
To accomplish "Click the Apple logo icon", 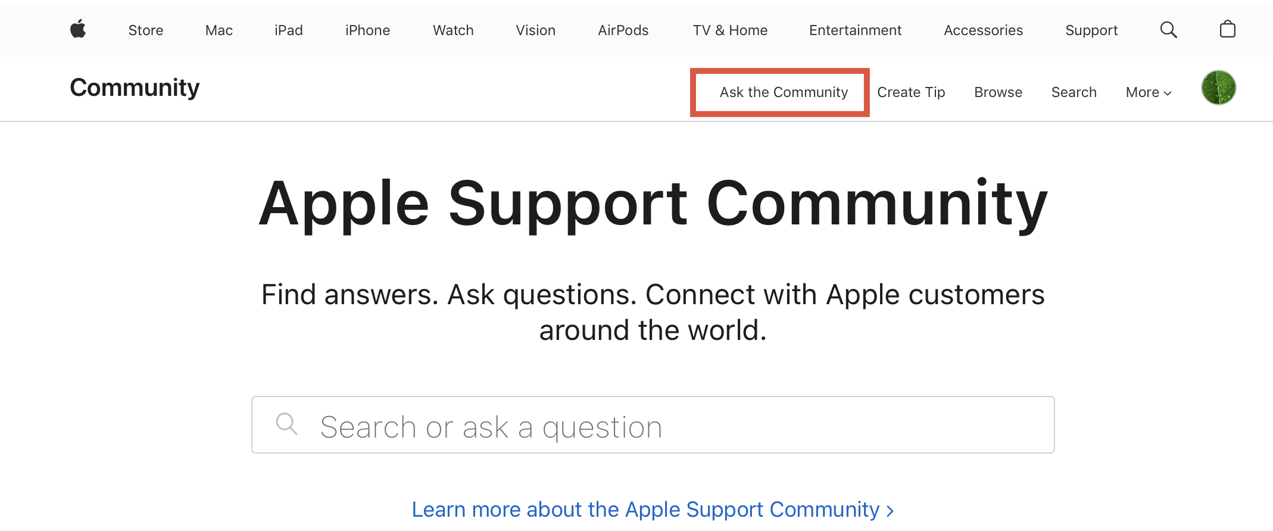I will click(x=78, y=29).
